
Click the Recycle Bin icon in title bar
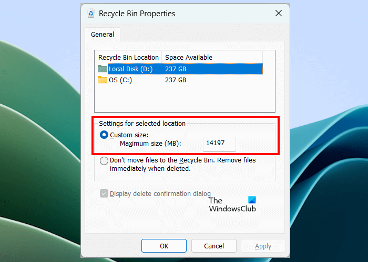pos(91,14)
